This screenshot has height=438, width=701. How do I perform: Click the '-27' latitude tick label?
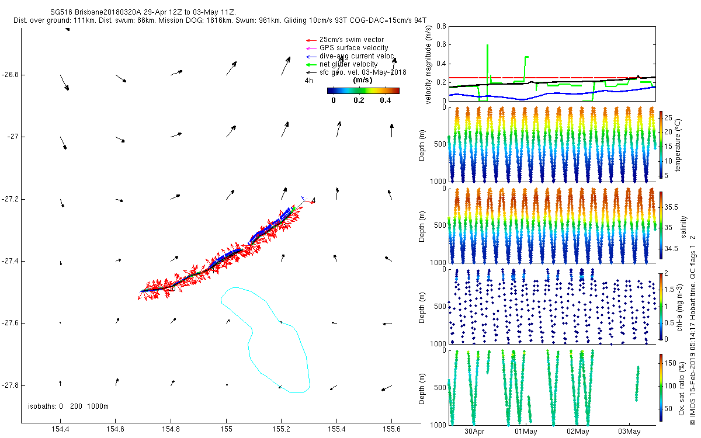tap(13, 137)
